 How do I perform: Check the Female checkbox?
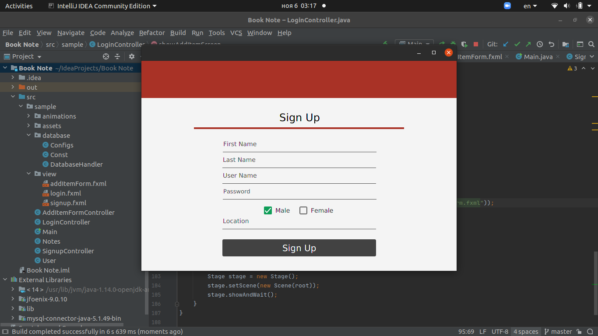point(303,210)
